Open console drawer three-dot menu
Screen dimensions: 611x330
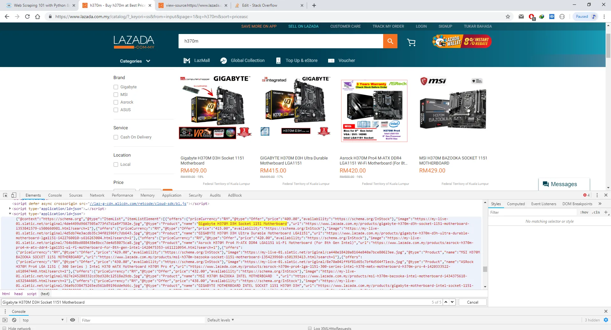[5, 311]
